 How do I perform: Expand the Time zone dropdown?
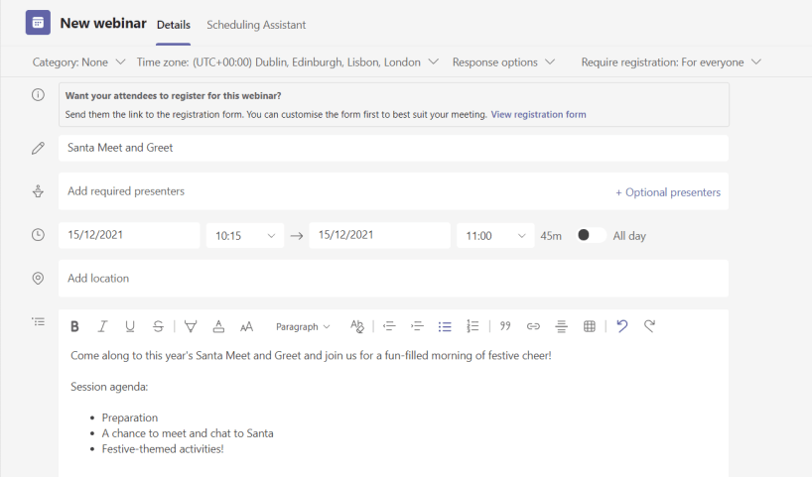coord(287,62)
